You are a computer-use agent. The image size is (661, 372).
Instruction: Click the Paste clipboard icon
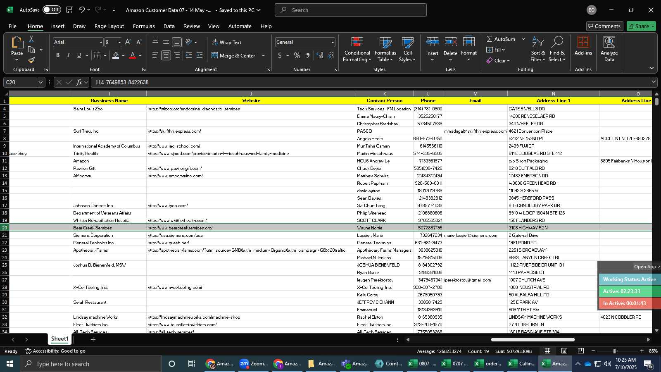tap(17, 43)
